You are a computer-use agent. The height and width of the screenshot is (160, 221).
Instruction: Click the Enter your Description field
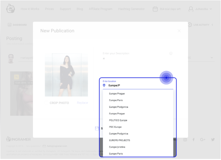pyautogui.click(x=116, y=54)
